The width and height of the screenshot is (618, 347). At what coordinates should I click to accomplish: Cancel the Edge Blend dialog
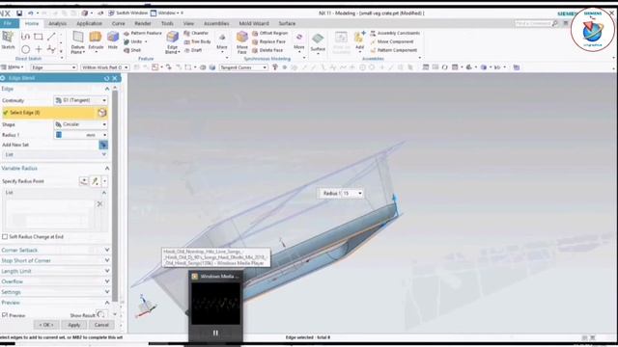coord(101,325)
